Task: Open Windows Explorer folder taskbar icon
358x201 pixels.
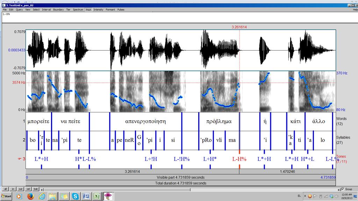Action: (53, 196)
